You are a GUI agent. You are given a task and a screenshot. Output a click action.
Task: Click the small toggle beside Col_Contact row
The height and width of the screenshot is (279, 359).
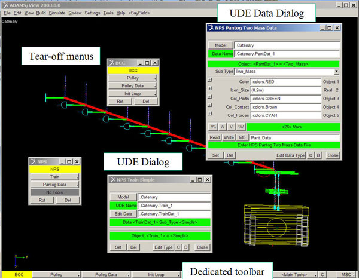(210, 105)
